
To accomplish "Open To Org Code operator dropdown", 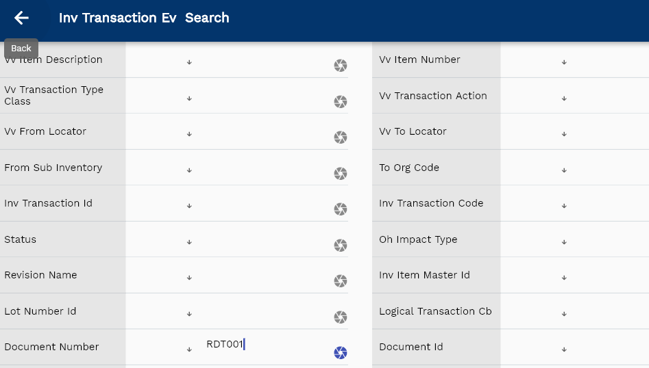I will [564, 170].
